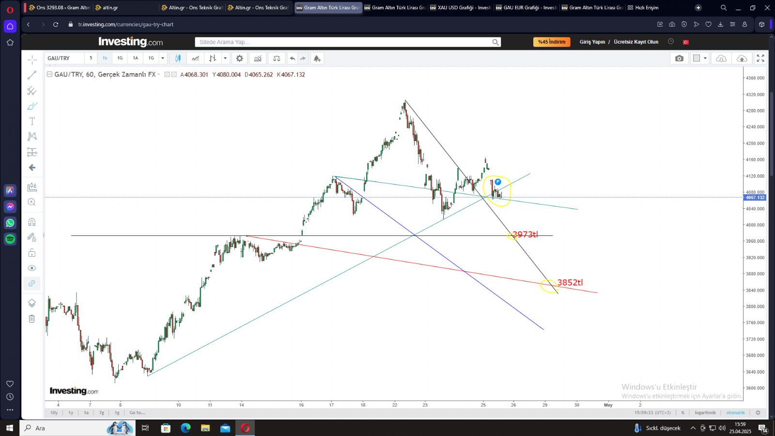The width and height of the screenshot is (775, 436).
Task: Open timezone menu at 15:59:33 (UTC+3)
Action: pos(652,413)
